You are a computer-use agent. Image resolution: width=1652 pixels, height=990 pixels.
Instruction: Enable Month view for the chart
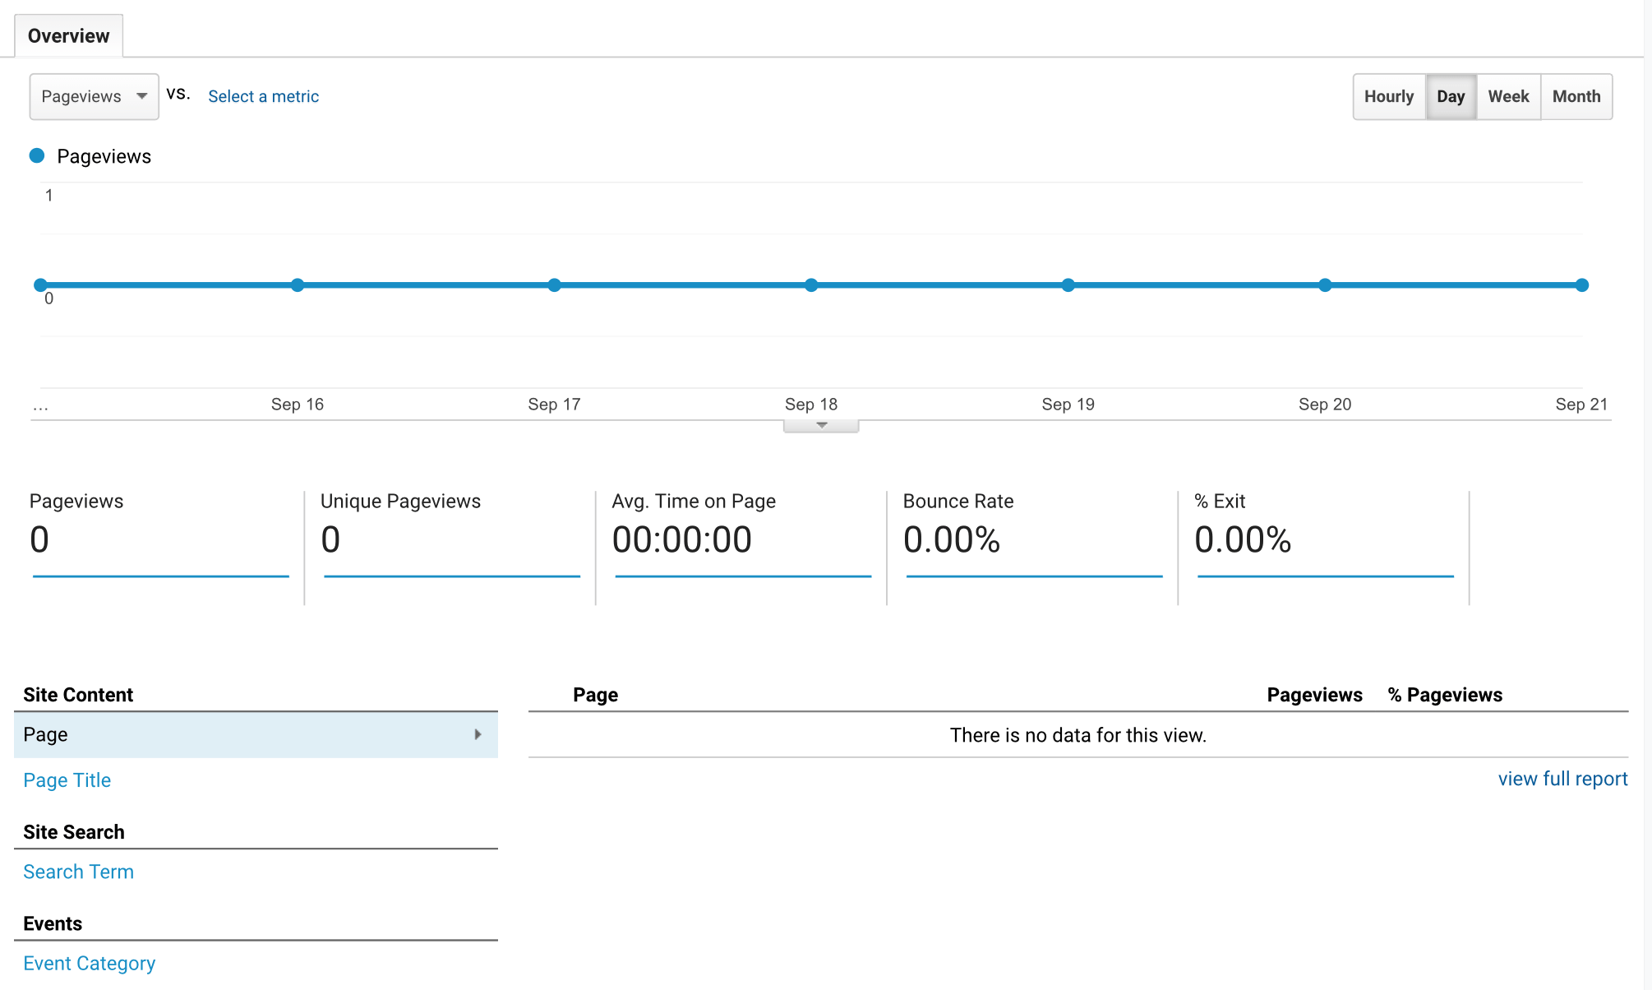(1576, 96)
